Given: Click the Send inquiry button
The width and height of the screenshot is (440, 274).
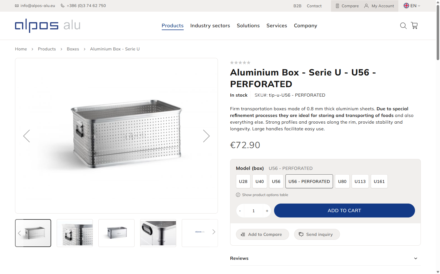Looking at the screenshot, I should (317, 234).
